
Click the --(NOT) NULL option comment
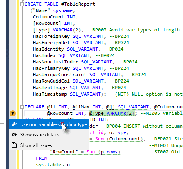pos(146,94)
